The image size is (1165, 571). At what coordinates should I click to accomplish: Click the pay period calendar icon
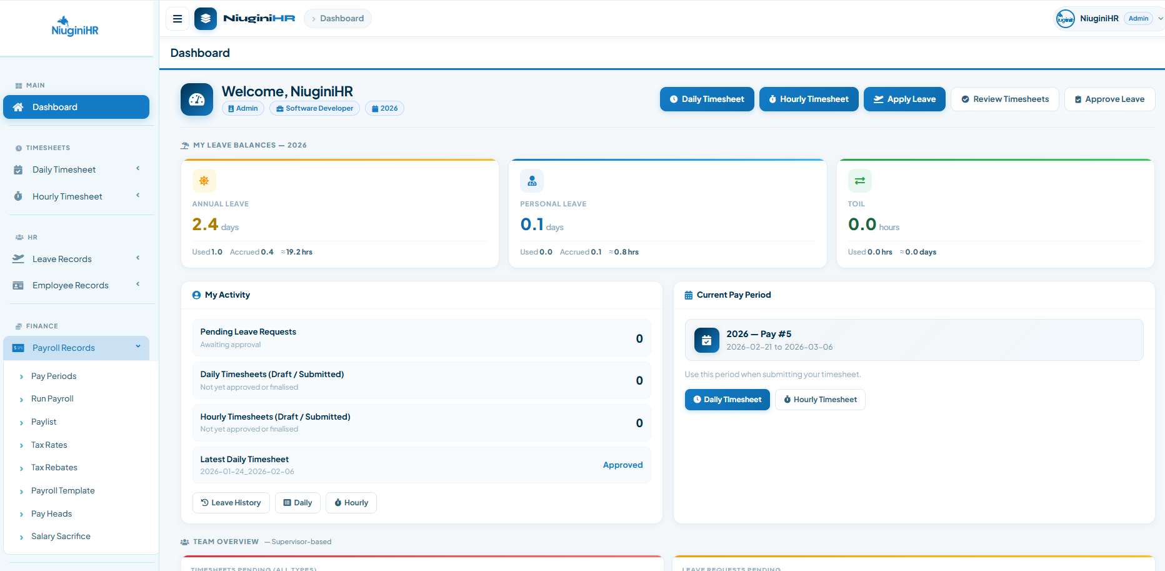(x=706, y=340)
